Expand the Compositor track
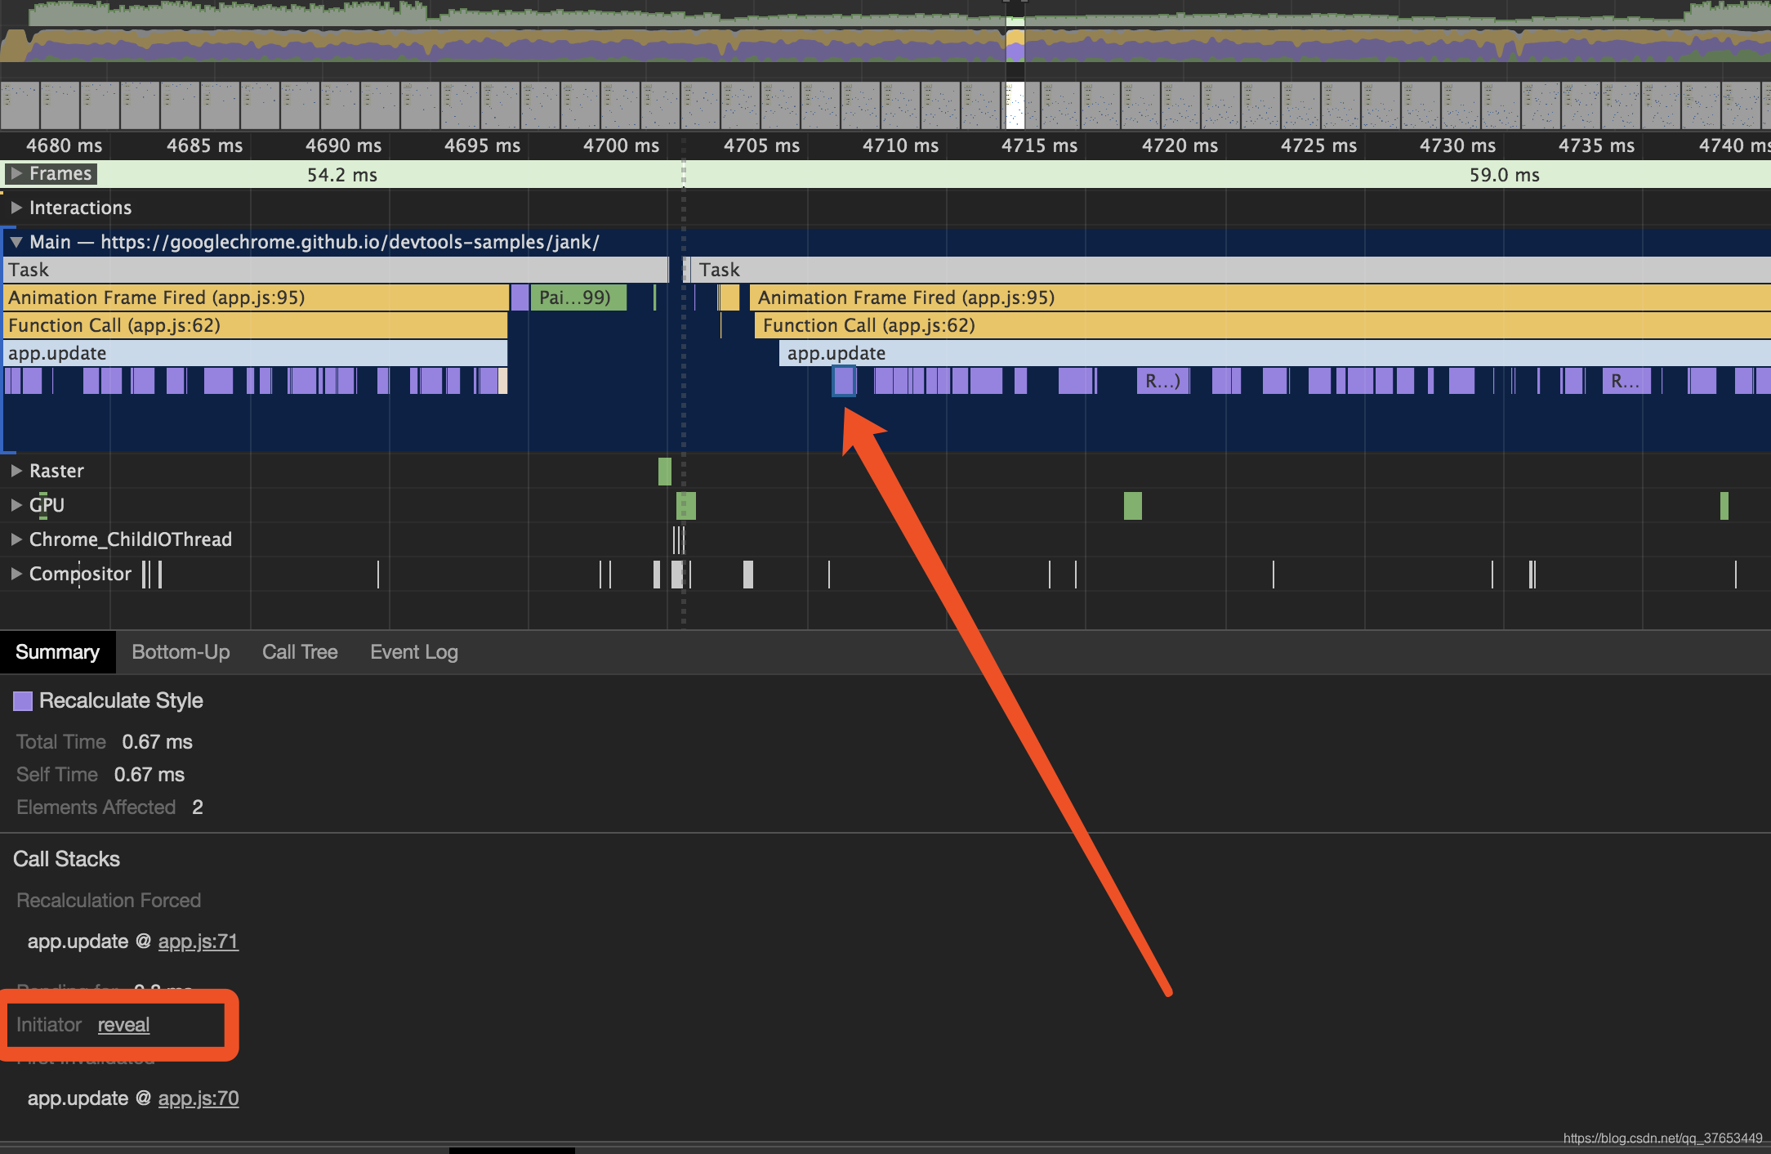The width and height of the screenshot is (1771, 1154). pos(16,574)
